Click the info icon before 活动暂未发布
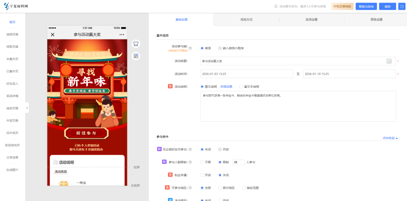The height and width of the screenshot is (201, 407). point(276,6)
